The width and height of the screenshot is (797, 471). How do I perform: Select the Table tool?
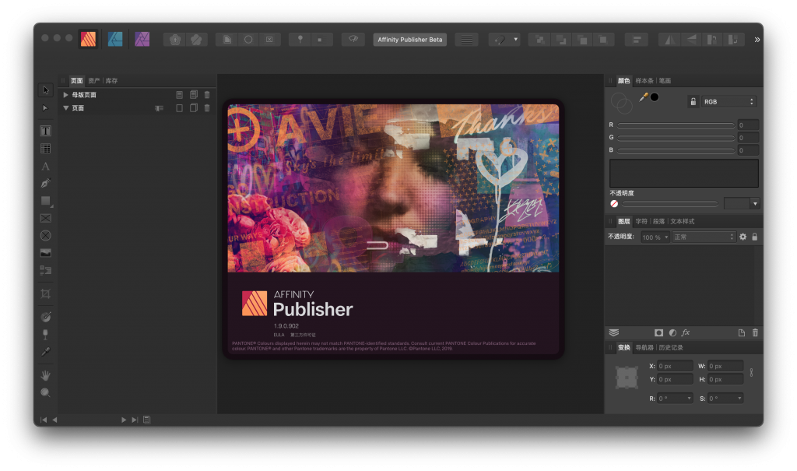coord(46,149)
